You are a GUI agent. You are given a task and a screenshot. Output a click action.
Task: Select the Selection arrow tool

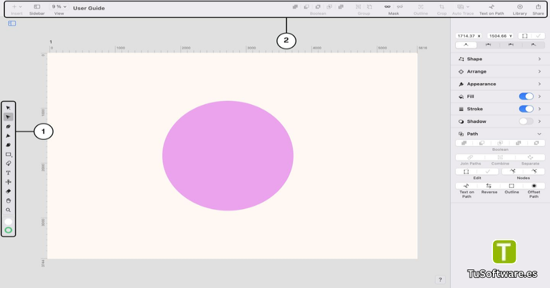8,108
